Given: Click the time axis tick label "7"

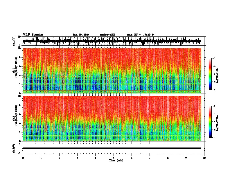Looking at the screenshot, I should click(x=150, y=158).
